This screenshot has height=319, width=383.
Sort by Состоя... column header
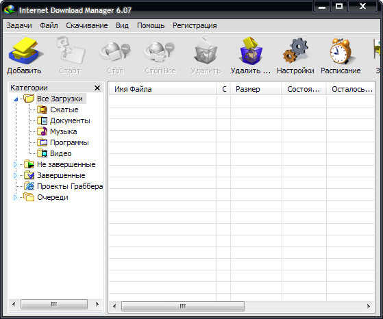(304, 89)
